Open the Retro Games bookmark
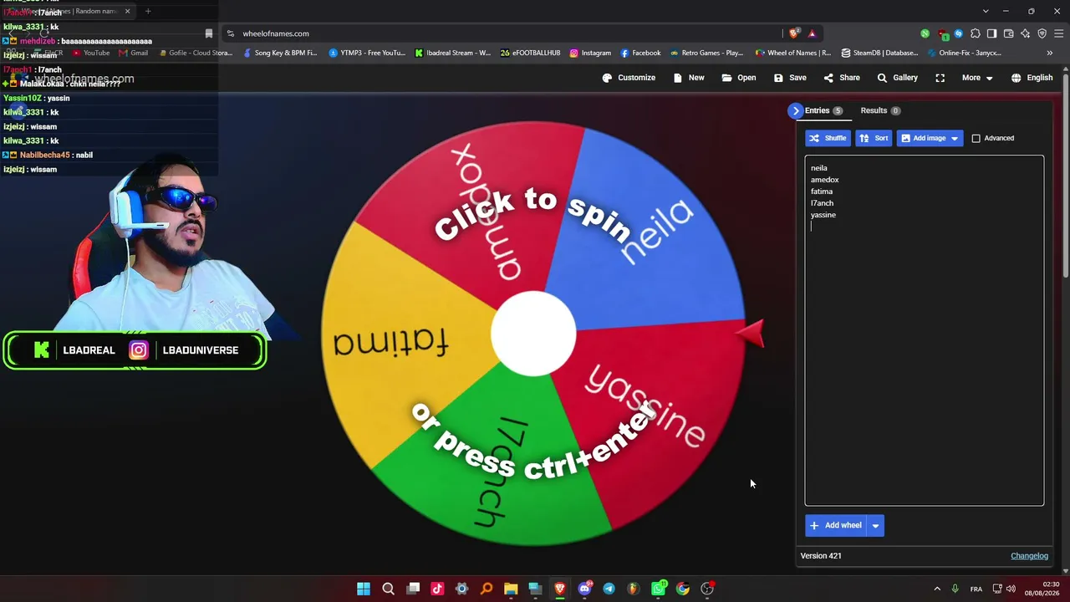The width and height of the screenshot is (1070, 602). coord(706,53)
